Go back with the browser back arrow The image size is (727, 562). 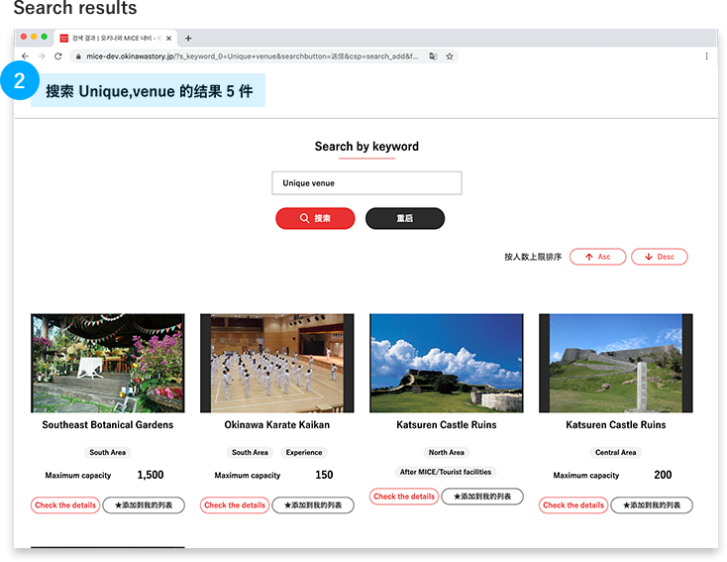25,56
